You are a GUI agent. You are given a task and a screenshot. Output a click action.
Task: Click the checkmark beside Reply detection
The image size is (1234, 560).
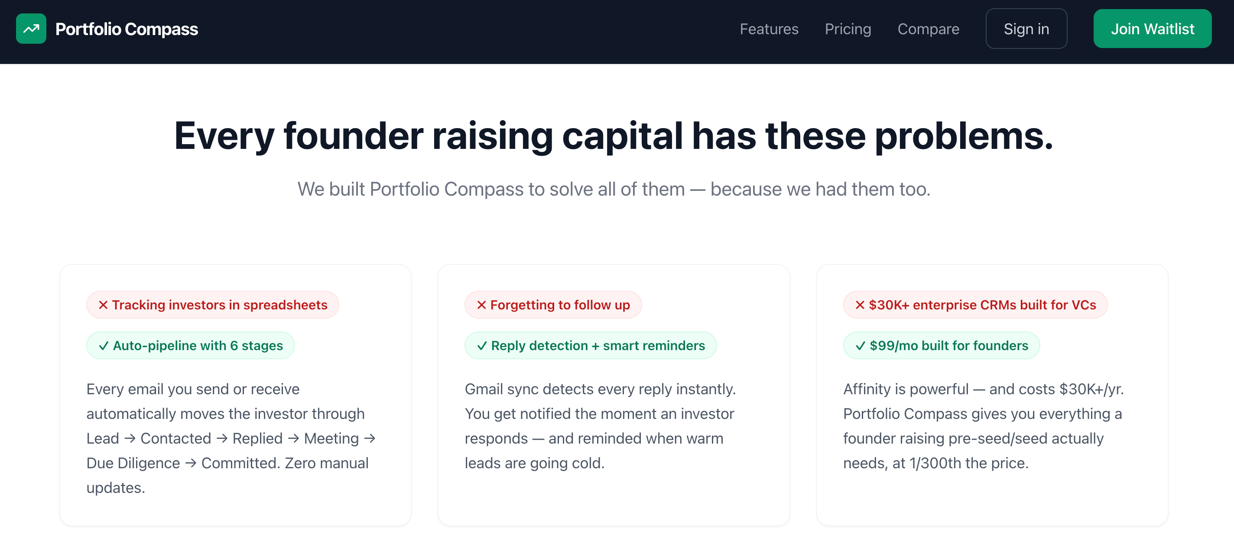coord(482,346)
